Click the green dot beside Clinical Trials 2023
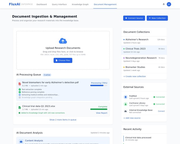The image size is (180, 144). tap(124, 49)
